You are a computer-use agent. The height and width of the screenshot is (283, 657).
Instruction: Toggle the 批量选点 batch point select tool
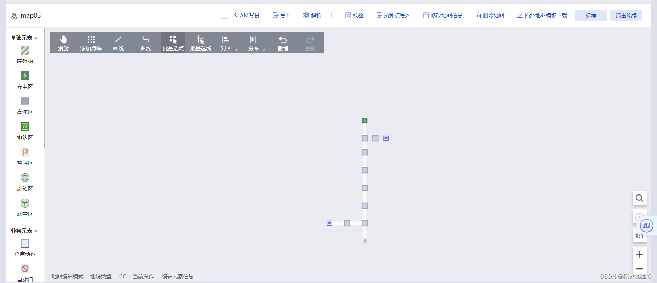coord(173,43)
